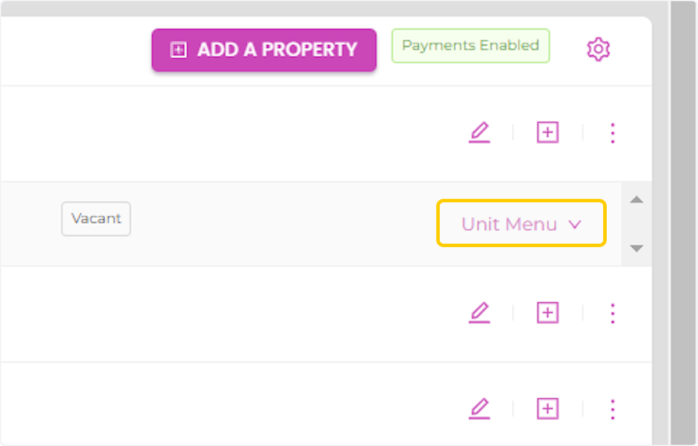
Task: Edit the first property details
Action: (x=479, y=133)
